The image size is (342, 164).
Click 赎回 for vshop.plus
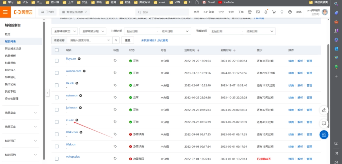(x=291, y=159)
